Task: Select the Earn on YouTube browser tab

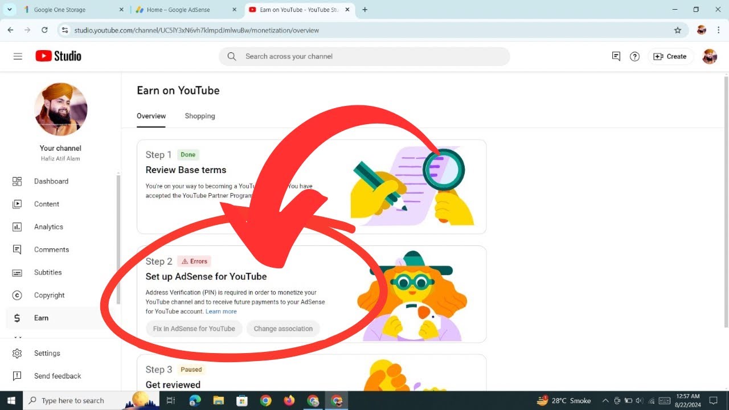Action: click(301, 10)
